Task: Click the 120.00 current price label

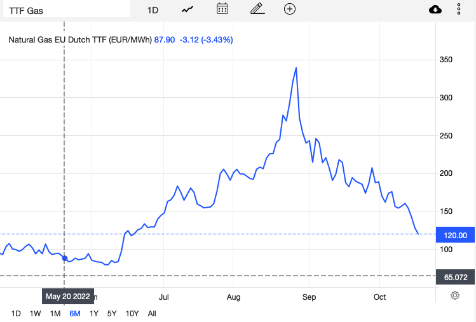Action: (x=455, y=235)
